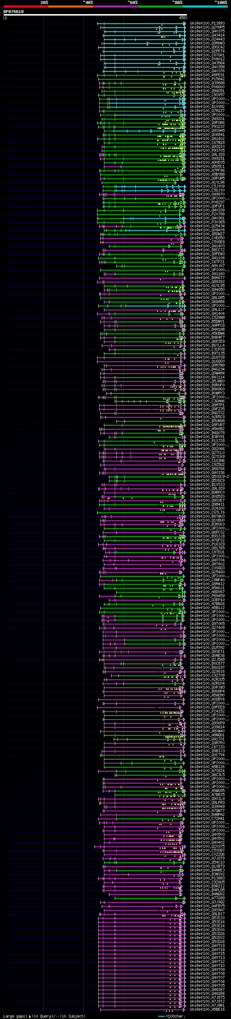Select the UniRef100_B1VVM2 hit label
231x1019 pixels.
coord(207,107)
